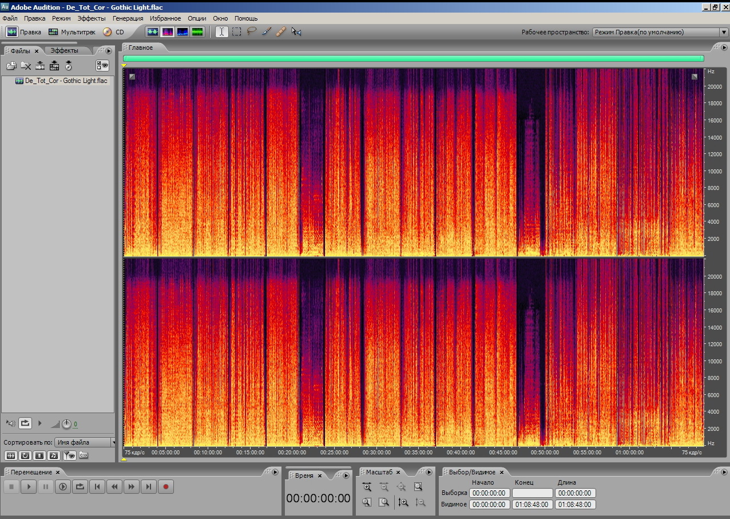Insert file into CD list
This screenshot has width=730, height=519.
tap(69, 66)
